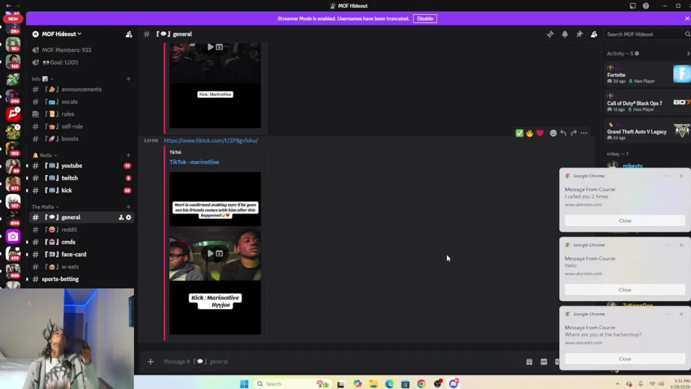Open Fortnite activity card
The image size is (691, 389).
(x=648, y=75)
